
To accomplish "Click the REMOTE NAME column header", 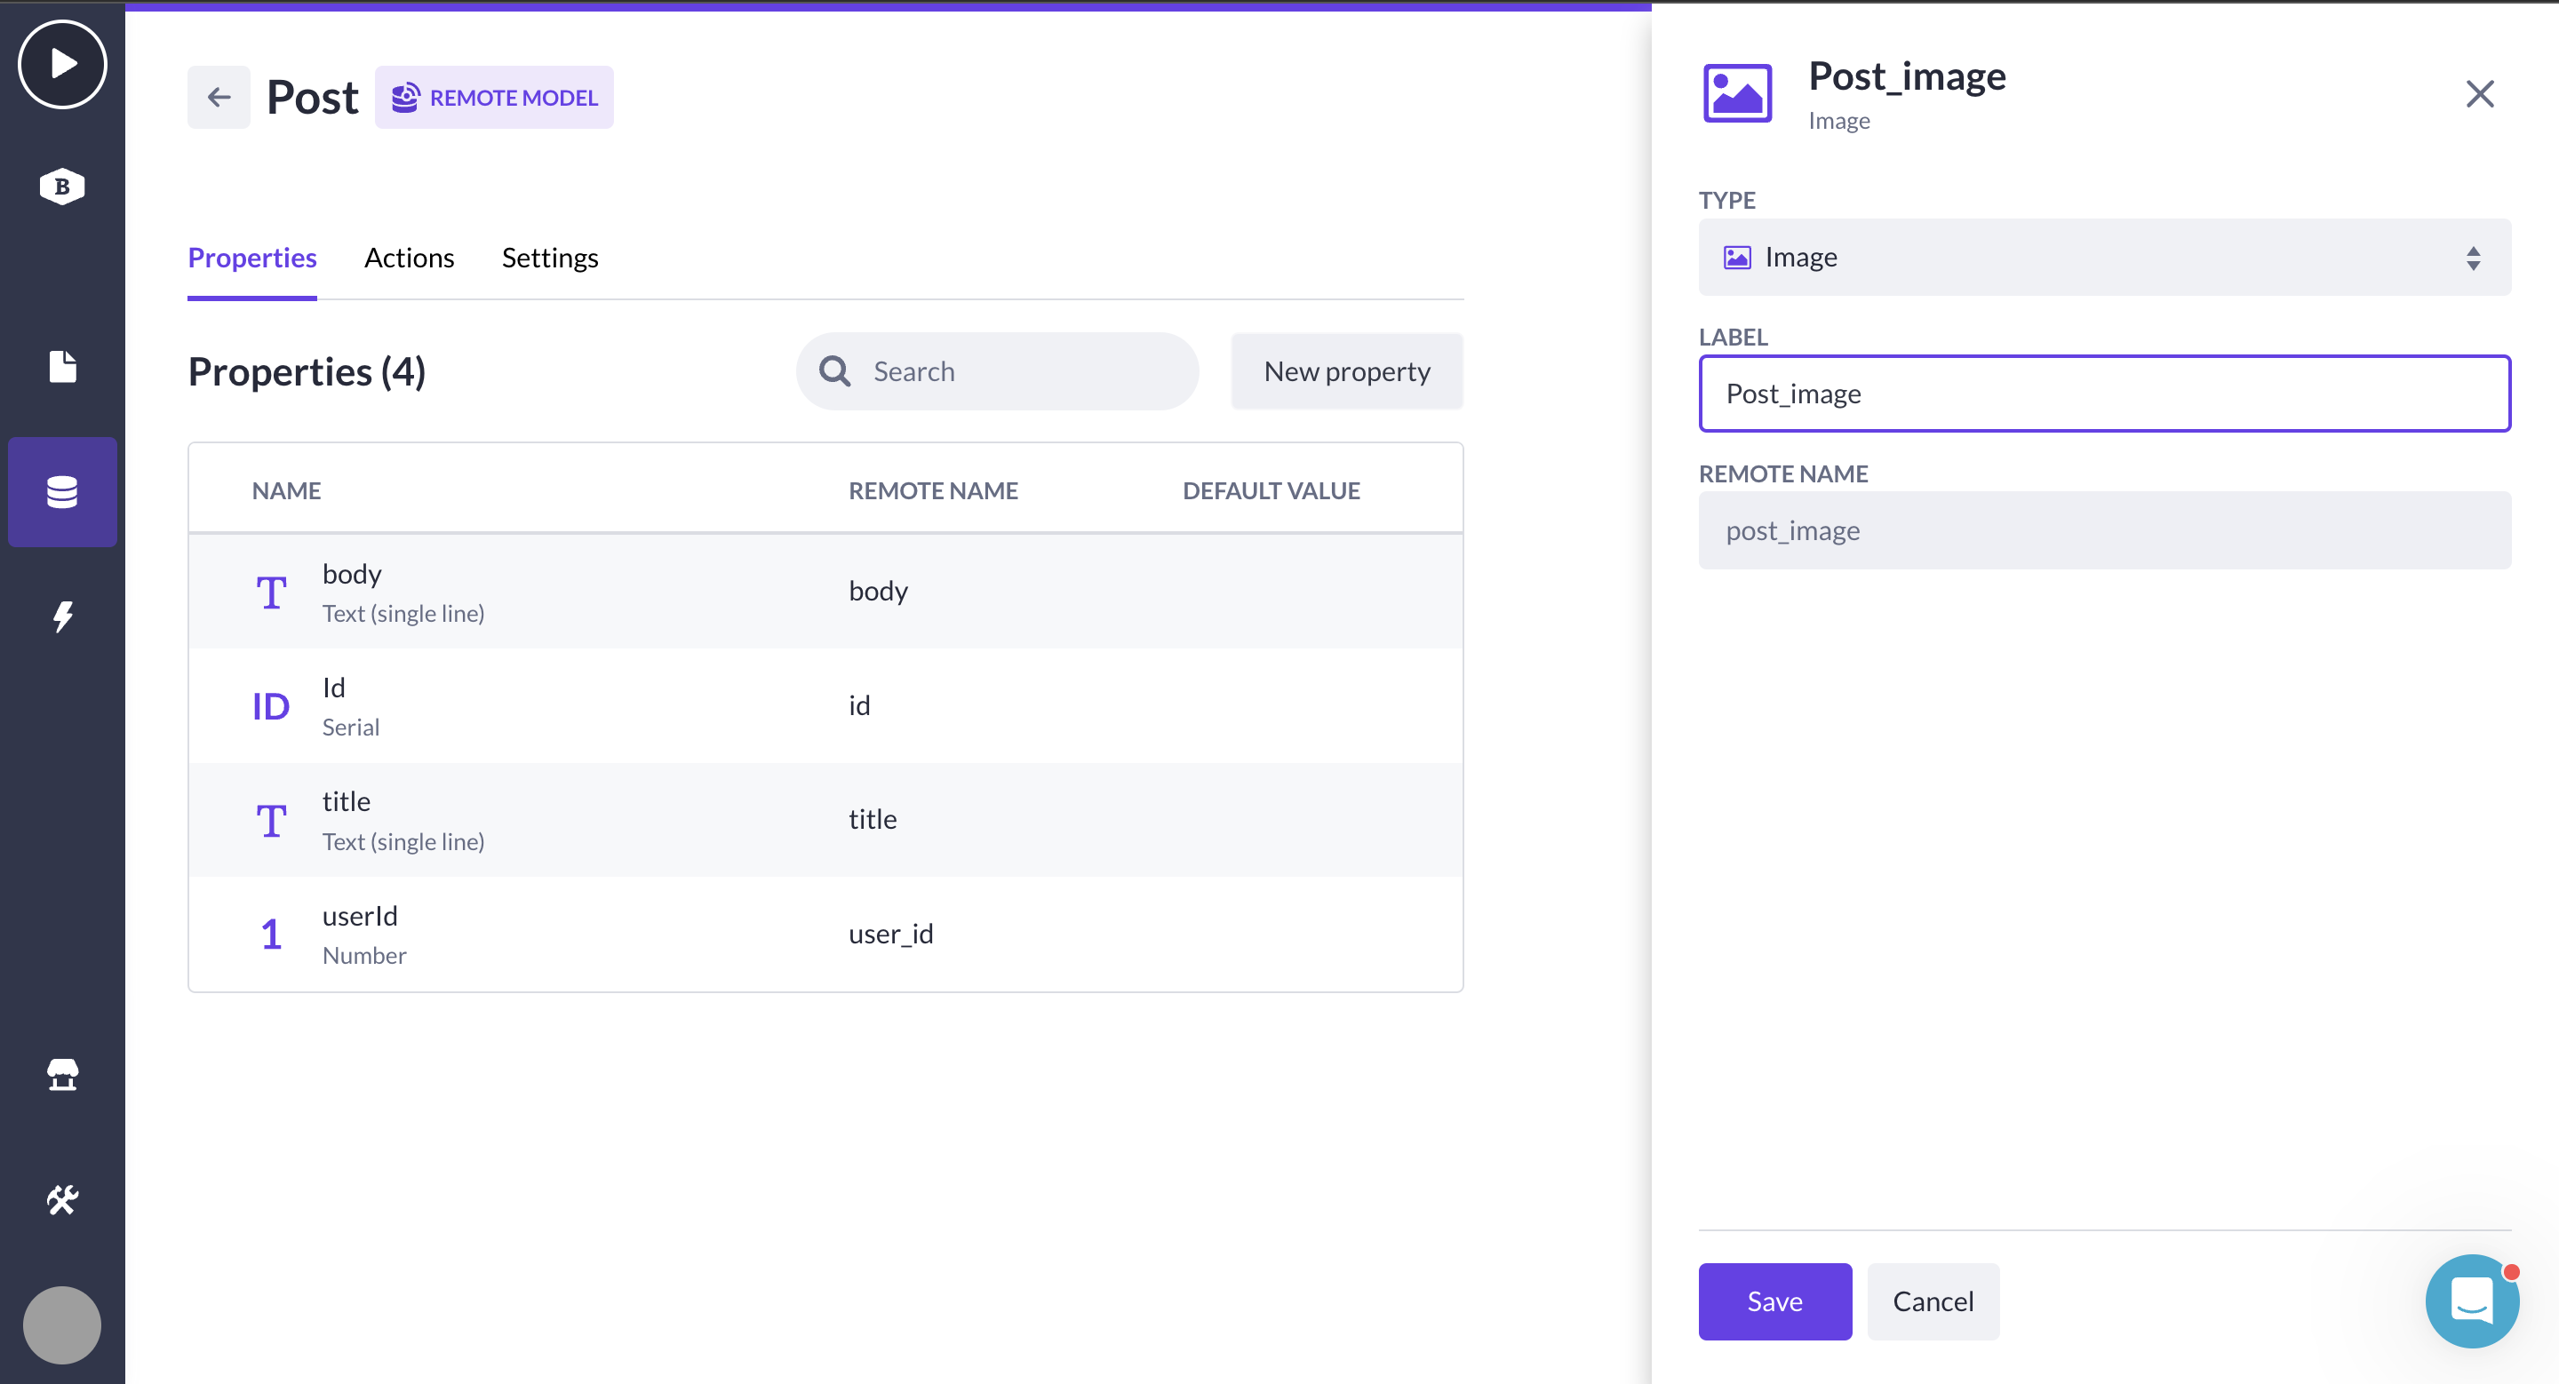I will point(933,490).
